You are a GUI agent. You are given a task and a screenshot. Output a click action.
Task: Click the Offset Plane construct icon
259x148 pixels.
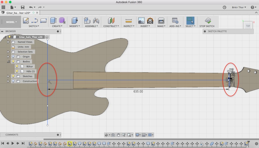[x=111, y=21]
